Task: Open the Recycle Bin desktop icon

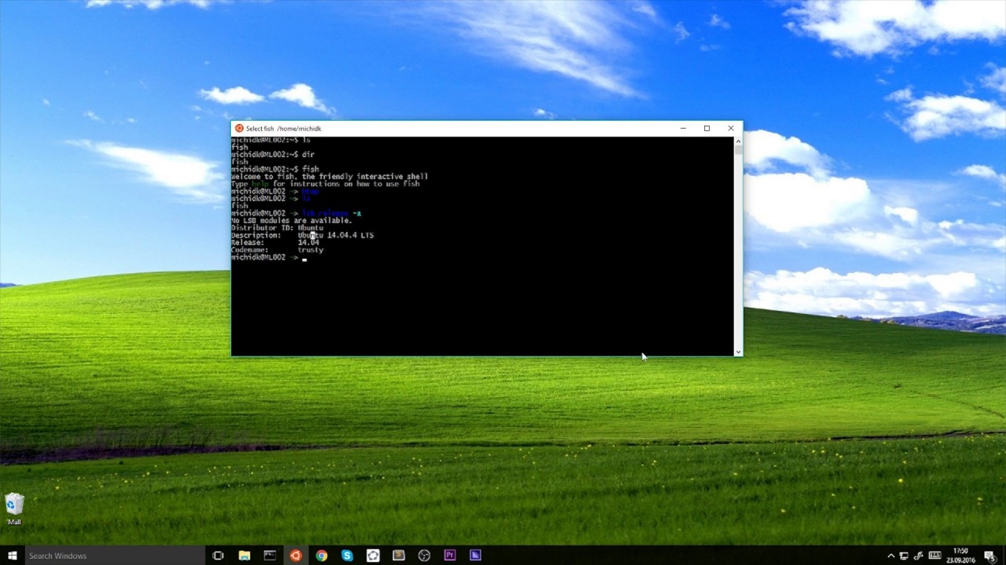Action: [14, 509]
